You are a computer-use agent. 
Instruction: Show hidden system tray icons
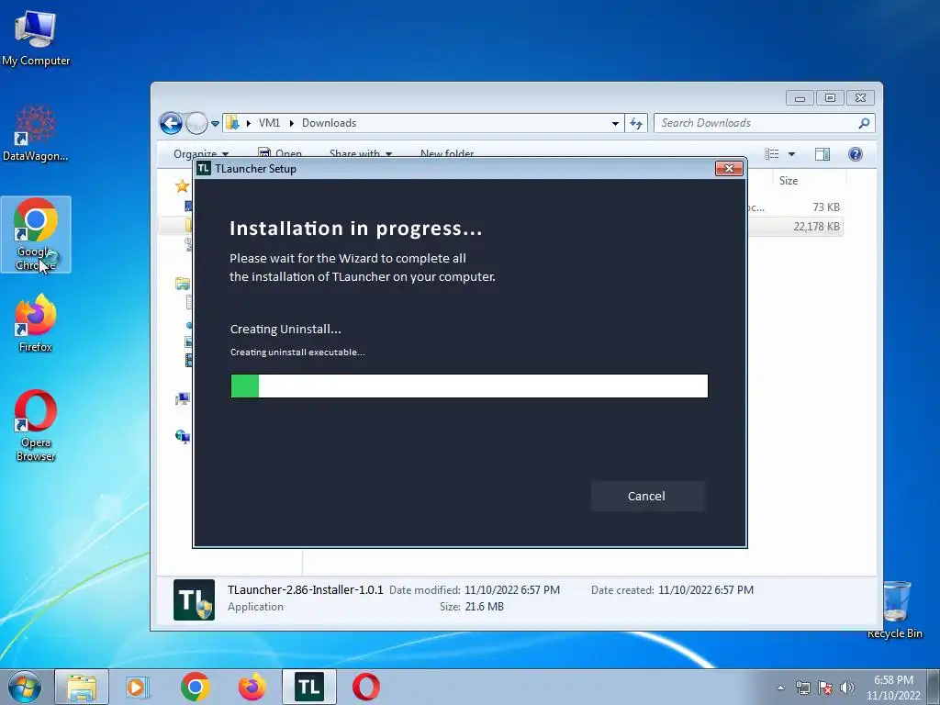(780, 688)
